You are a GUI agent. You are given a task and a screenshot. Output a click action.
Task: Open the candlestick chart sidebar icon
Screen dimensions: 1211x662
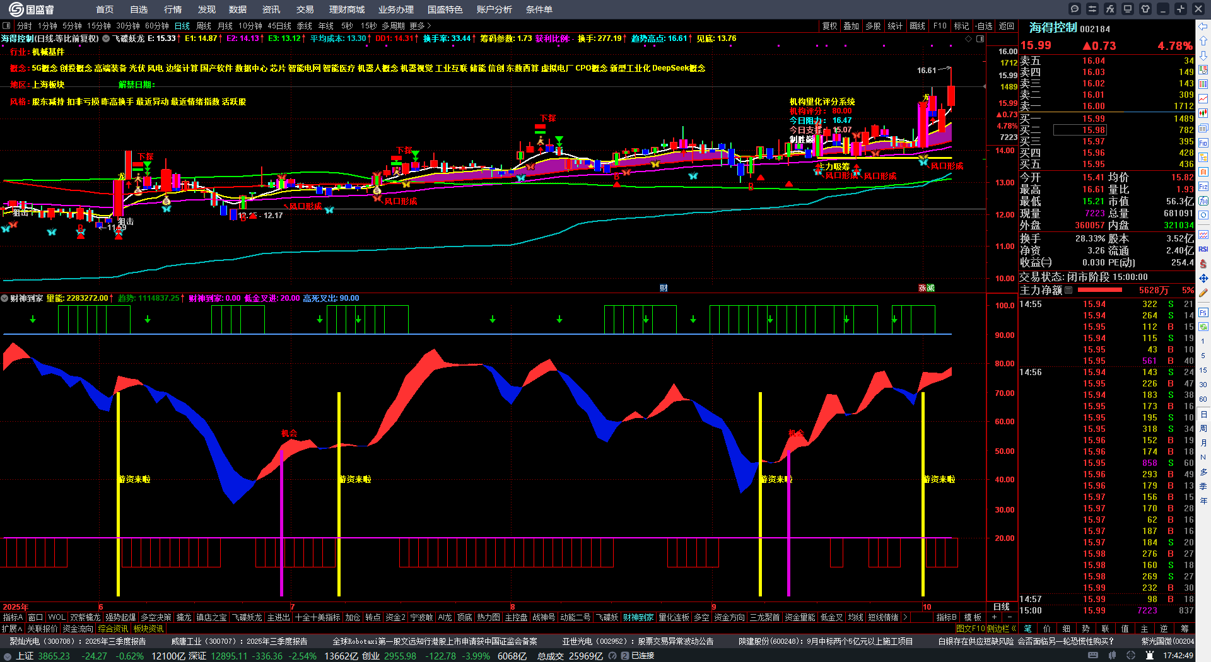[x=1203, y=113]
